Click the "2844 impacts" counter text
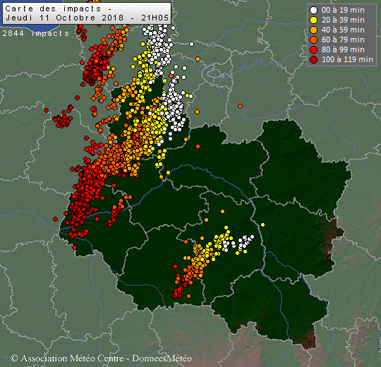Screen dimensions: 381x367 click(x=36, y=33)
